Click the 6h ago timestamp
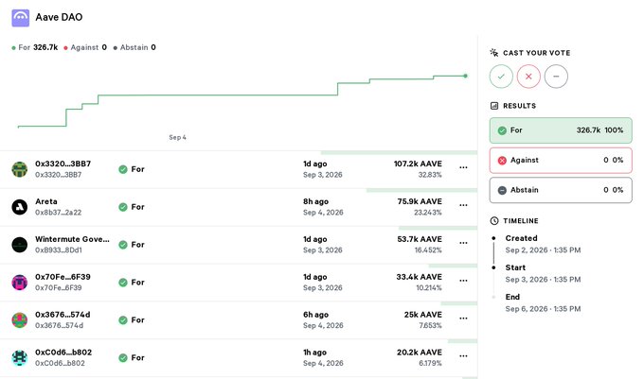This screenshot has width=644, height=379. (x=315, y=315)
